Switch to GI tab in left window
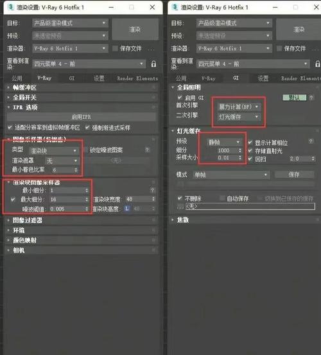This screenshot has height=355, width=321. tap(72, 78)
